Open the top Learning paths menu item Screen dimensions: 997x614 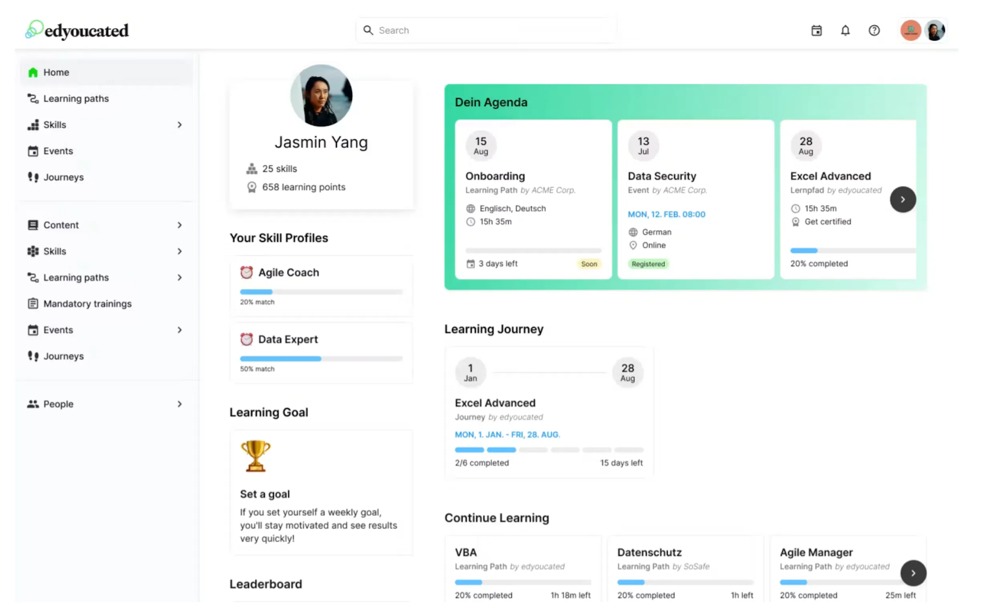point(107,99)
